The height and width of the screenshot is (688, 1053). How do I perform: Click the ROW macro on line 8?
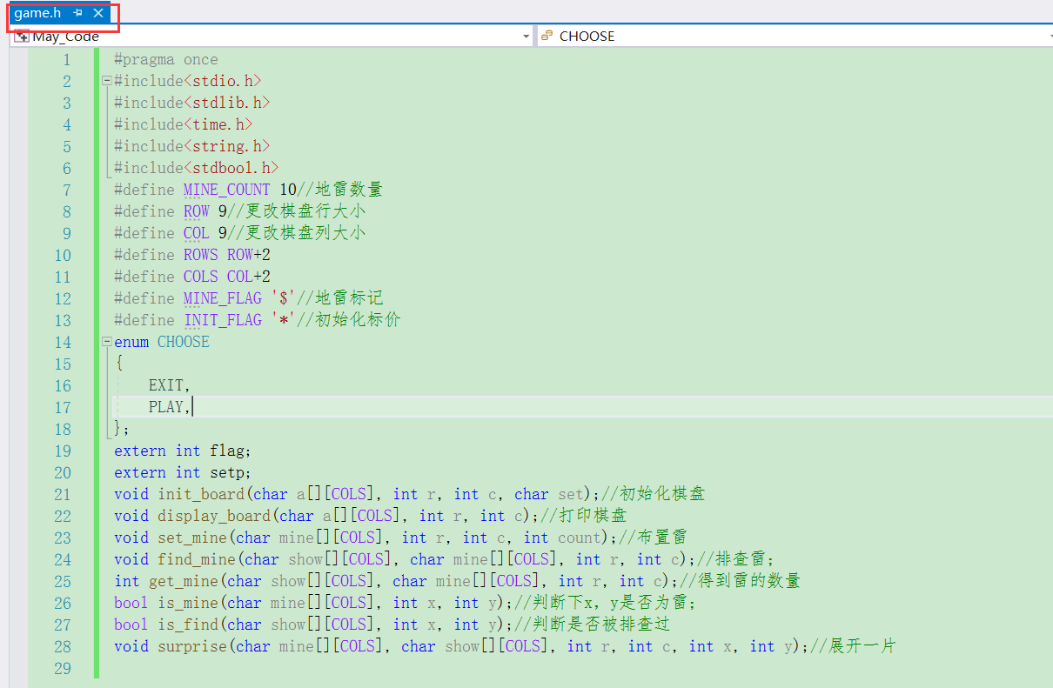click(x=197, y=211)
